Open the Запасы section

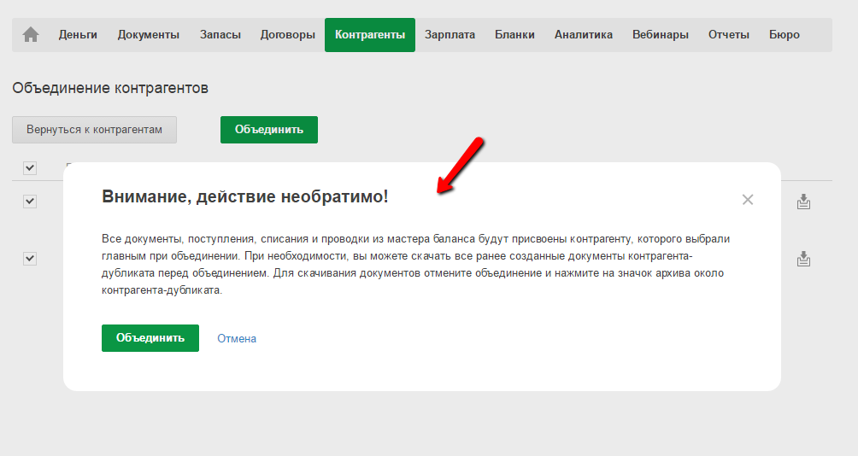pyautogui.click(x=220, y=35)
